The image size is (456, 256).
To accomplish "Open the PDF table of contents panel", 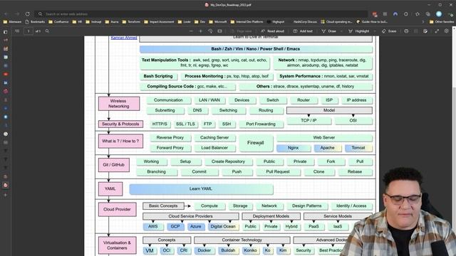I will [17, 31].
